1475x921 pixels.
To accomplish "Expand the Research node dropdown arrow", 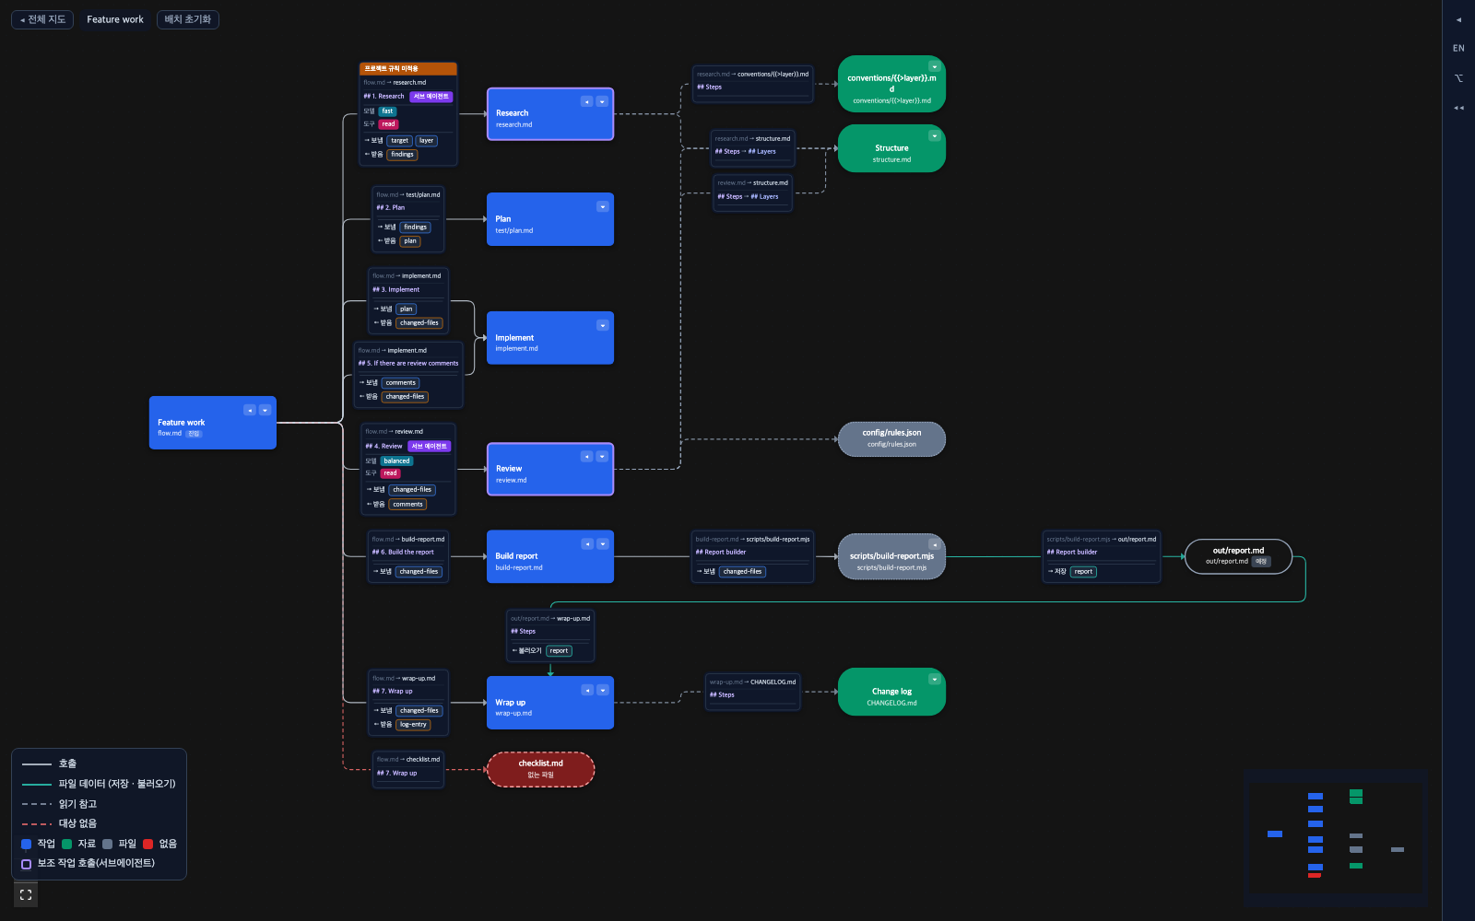I will tap(602, 101).
